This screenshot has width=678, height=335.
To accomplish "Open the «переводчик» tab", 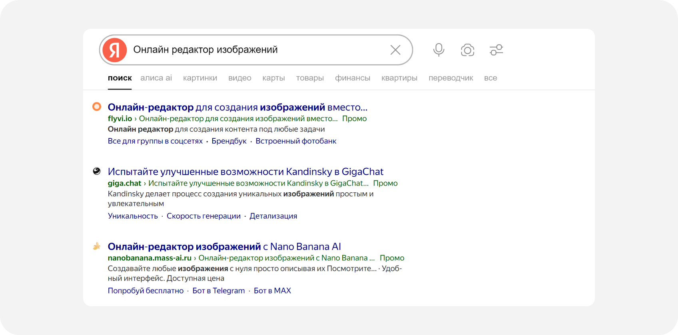I will point(451,78).
